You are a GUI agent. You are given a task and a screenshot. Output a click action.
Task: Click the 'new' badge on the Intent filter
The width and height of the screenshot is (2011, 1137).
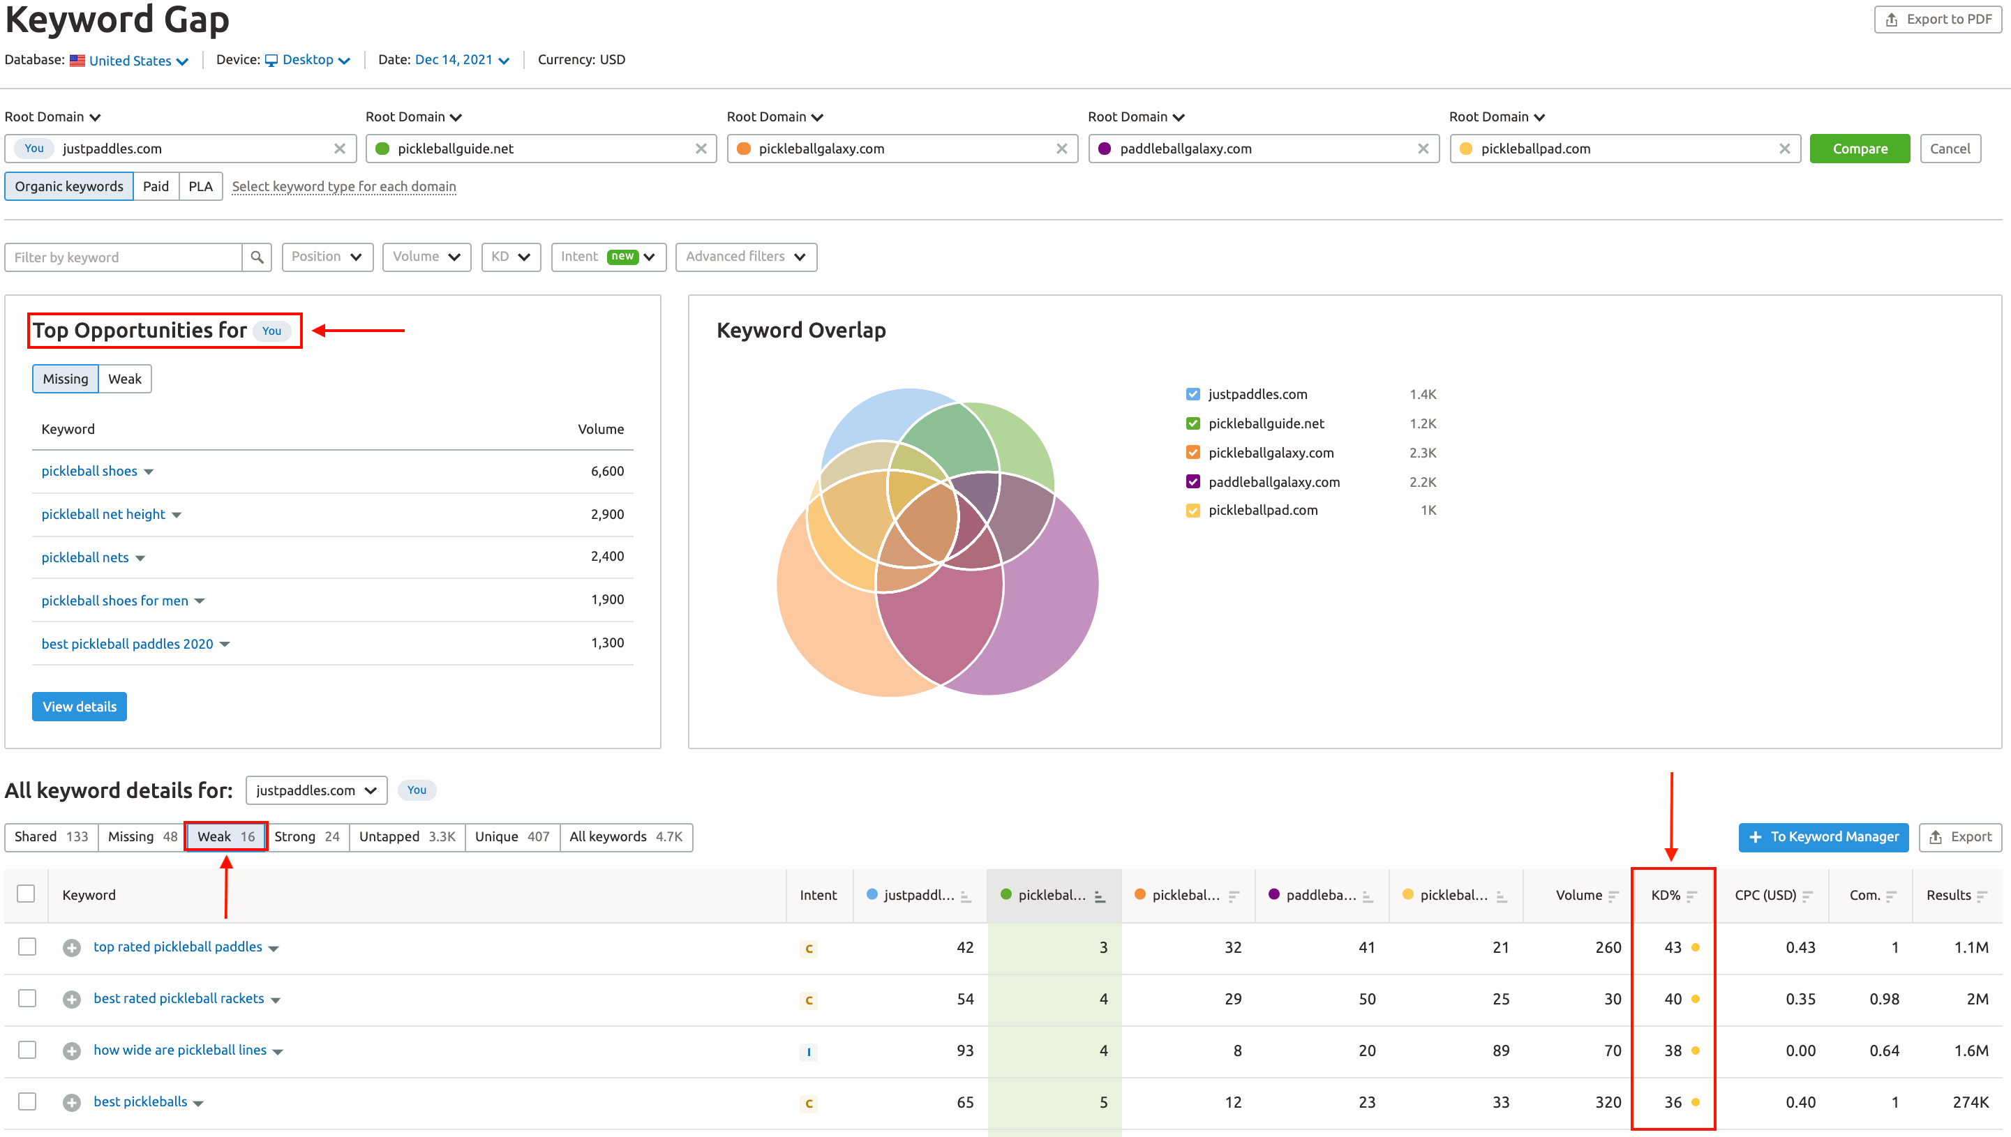point(622,256)
